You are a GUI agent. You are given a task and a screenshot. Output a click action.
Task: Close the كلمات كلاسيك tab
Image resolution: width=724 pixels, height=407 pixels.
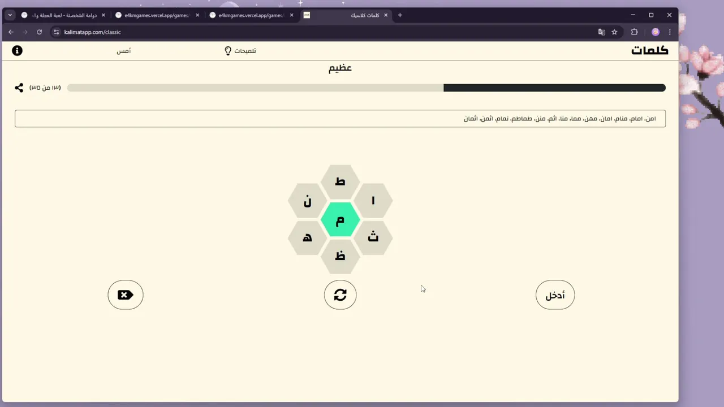[386, 15]
